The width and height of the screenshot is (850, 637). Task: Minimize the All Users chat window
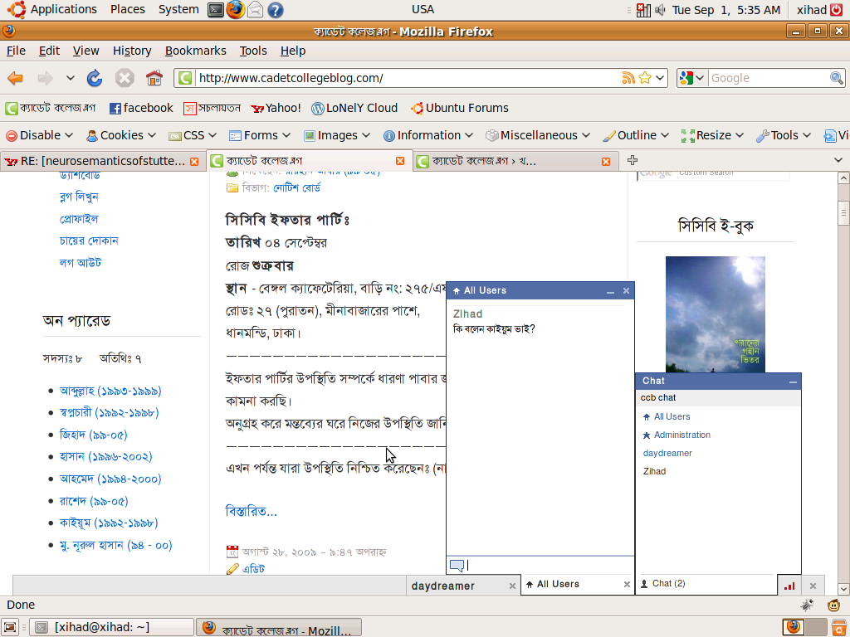610,291
